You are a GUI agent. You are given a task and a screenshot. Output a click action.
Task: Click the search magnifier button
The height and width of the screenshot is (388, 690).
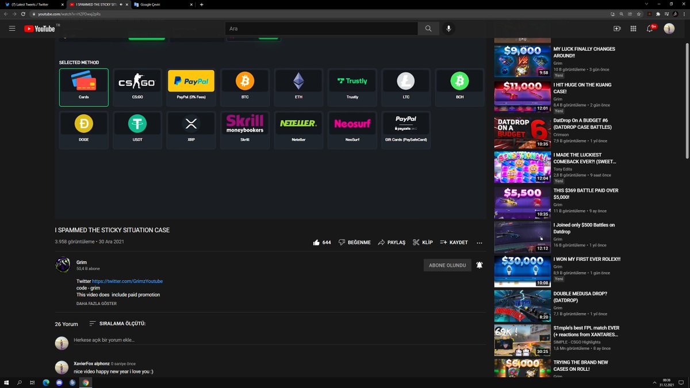(x=428, y=29)
